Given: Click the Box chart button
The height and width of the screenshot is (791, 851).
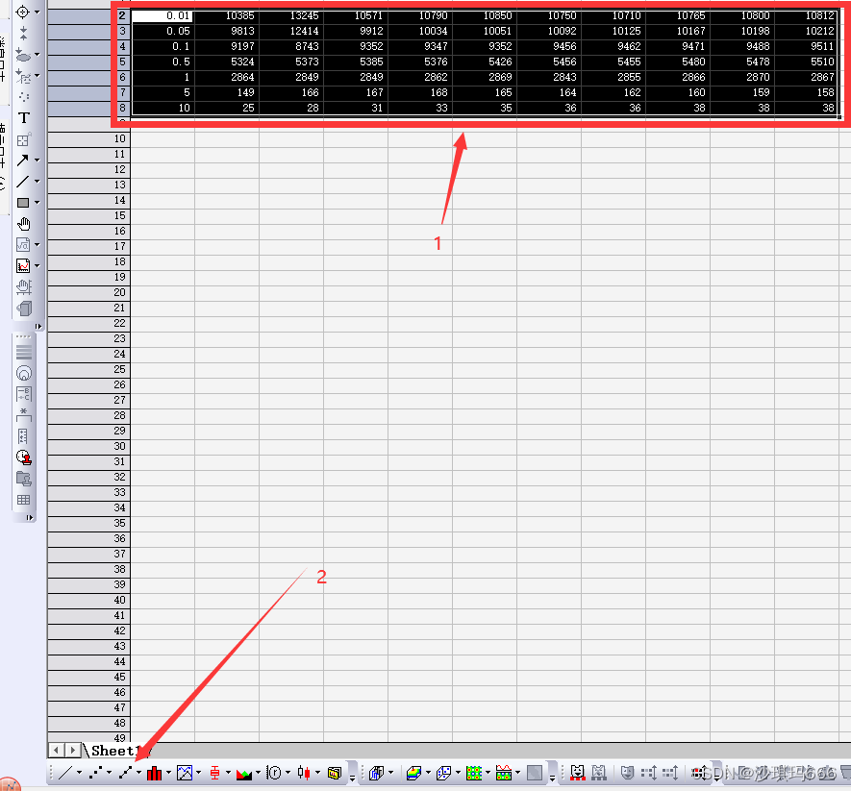Looking at the screenshot, I should pos(215,773).
